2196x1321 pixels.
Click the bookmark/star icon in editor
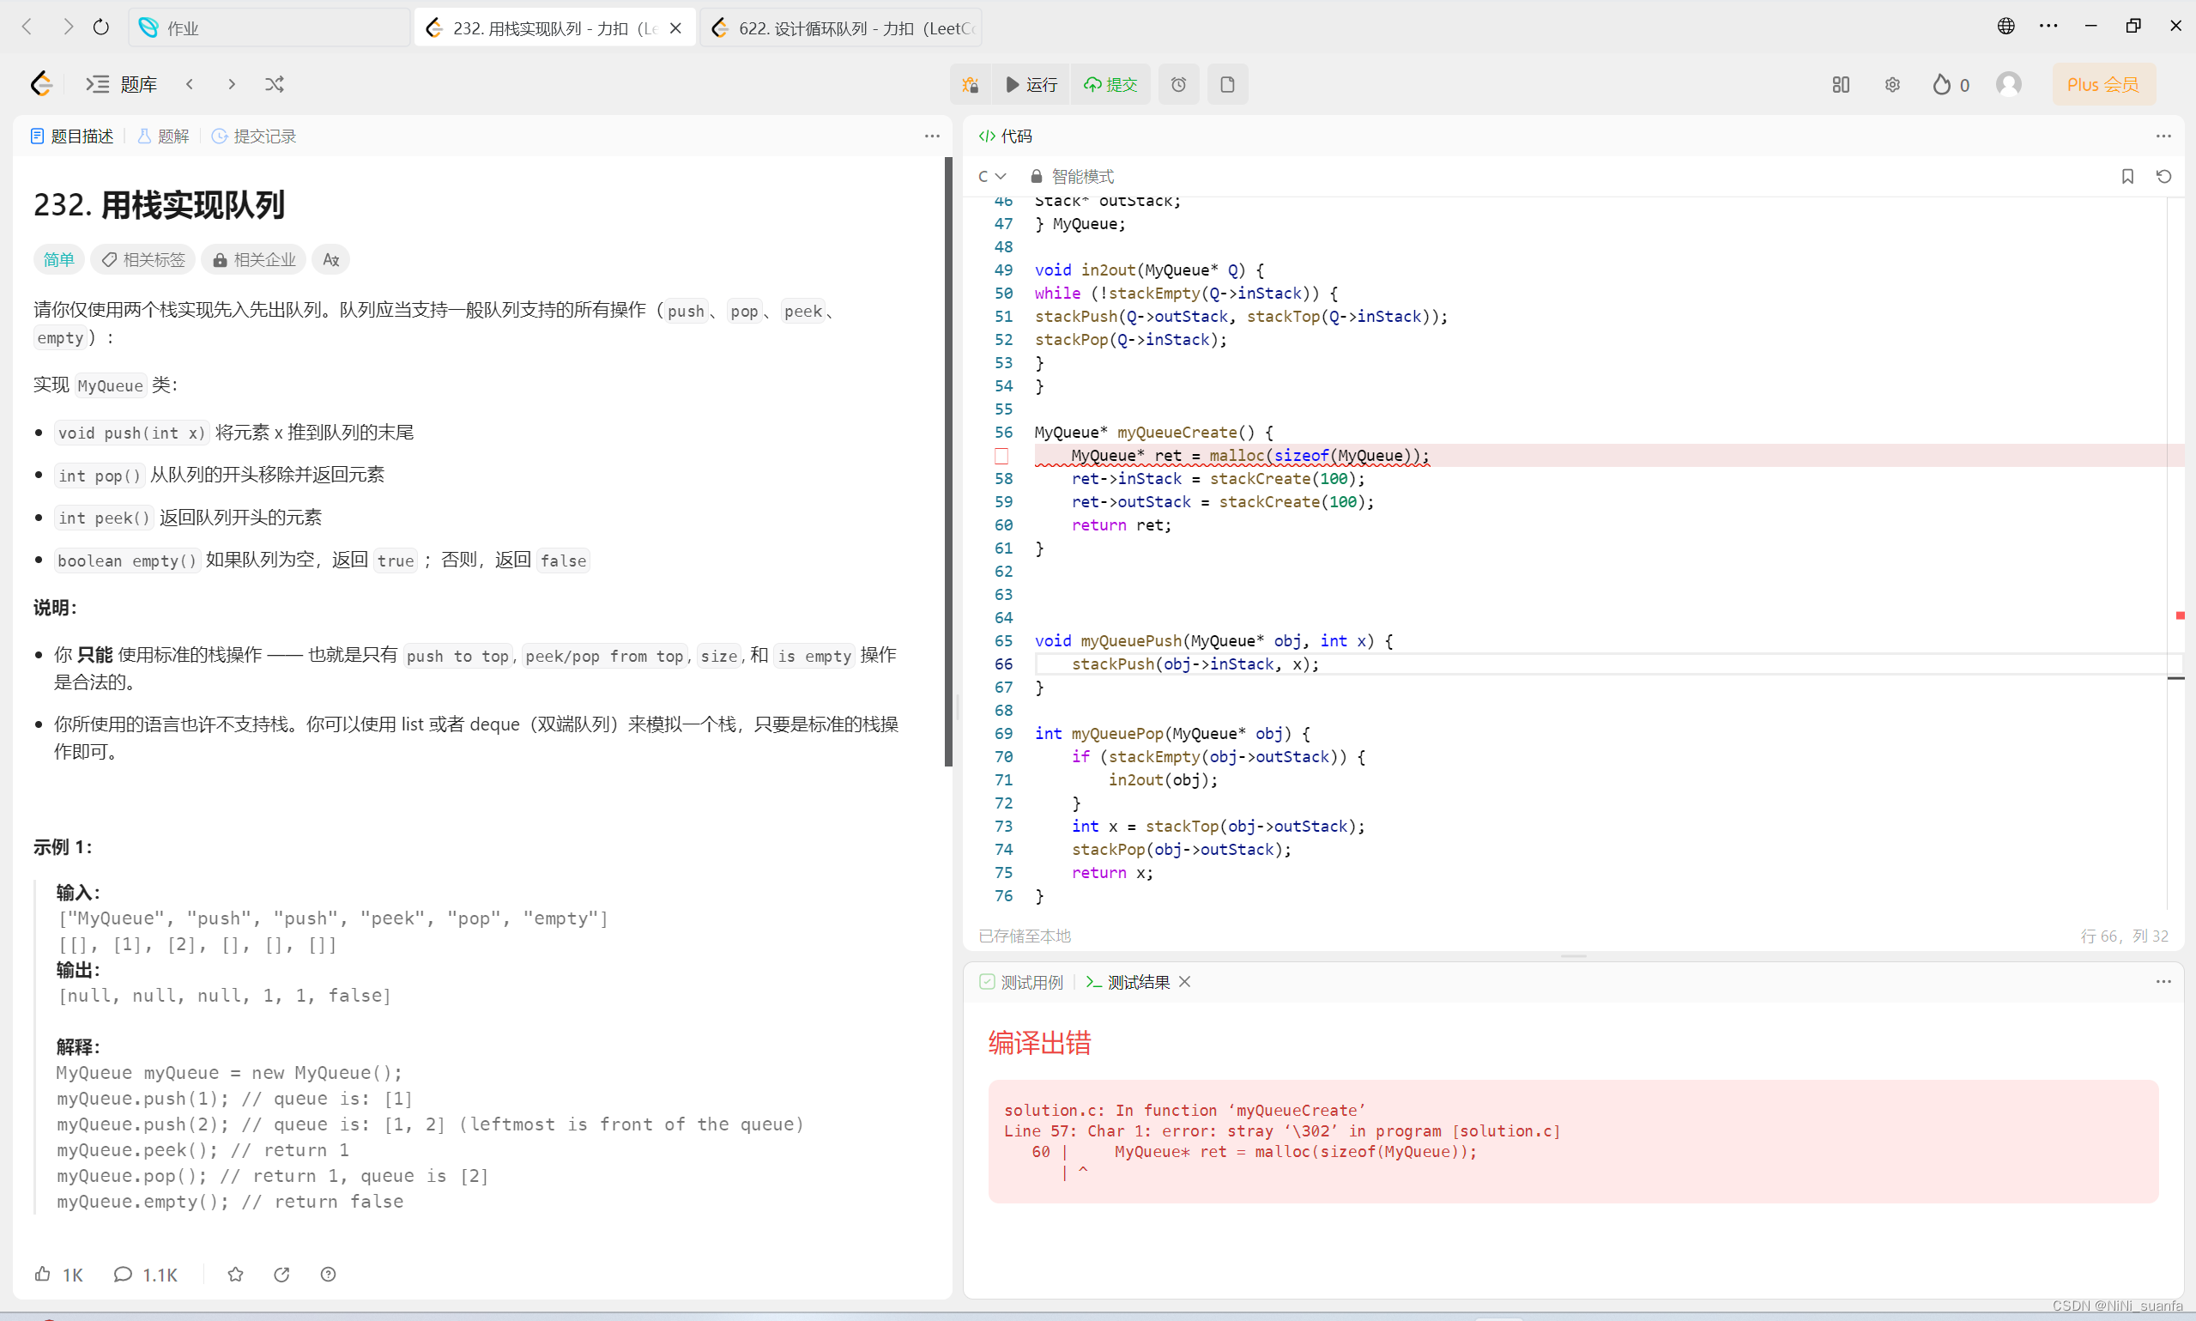coord(2127,174)
